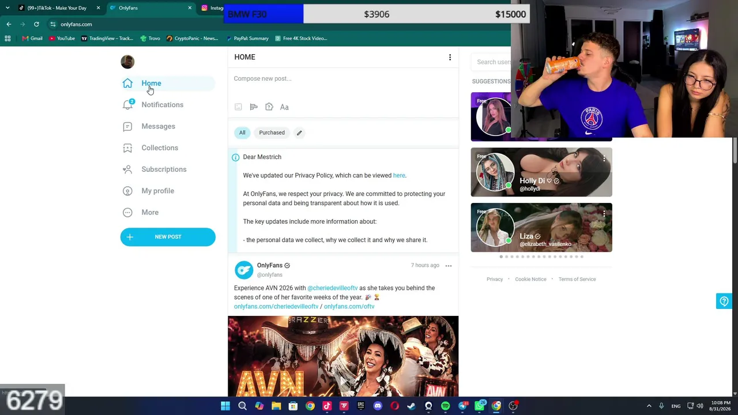
Task: Open the HOME header three-dot menu
Action: point(450,57)
